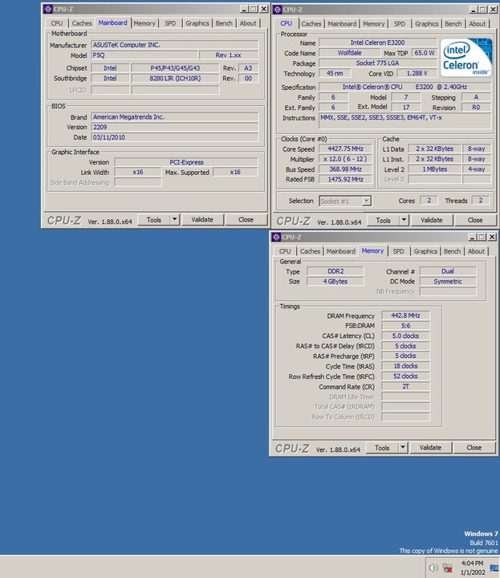This screenshot has width=500, height=578.
Task: Open the Graphics tab in the Memory window
Action: 425,251
